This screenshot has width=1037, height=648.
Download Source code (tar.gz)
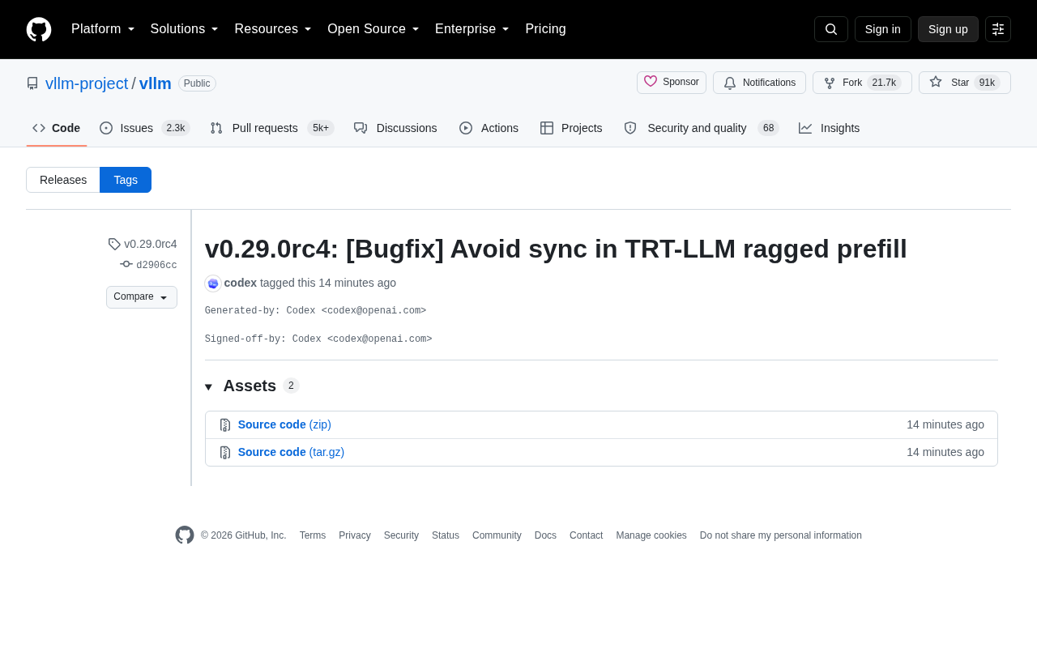pyautogui.click(x=291, y=452)
